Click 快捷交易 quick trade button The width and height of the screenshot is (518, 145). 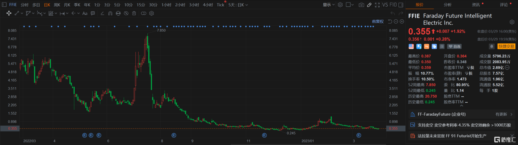(506, 47)
